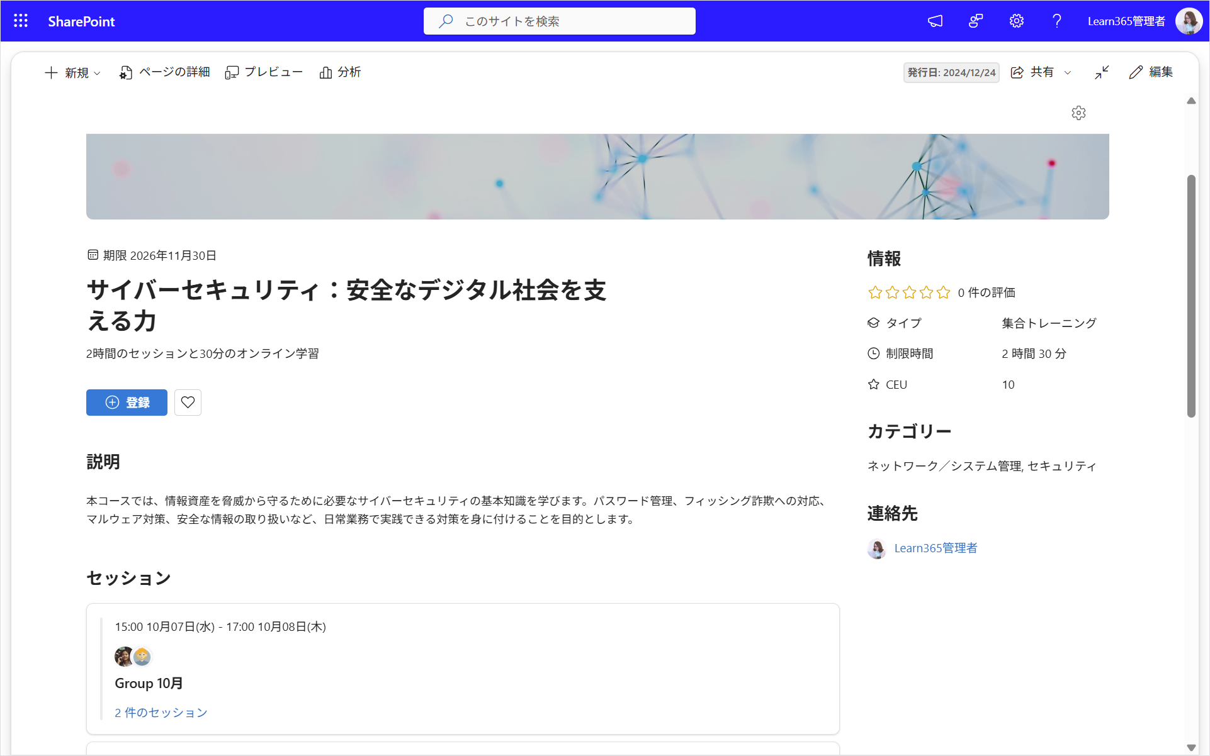
Task: Open ページの詳細 from the command bar
Action: [165, 72]
